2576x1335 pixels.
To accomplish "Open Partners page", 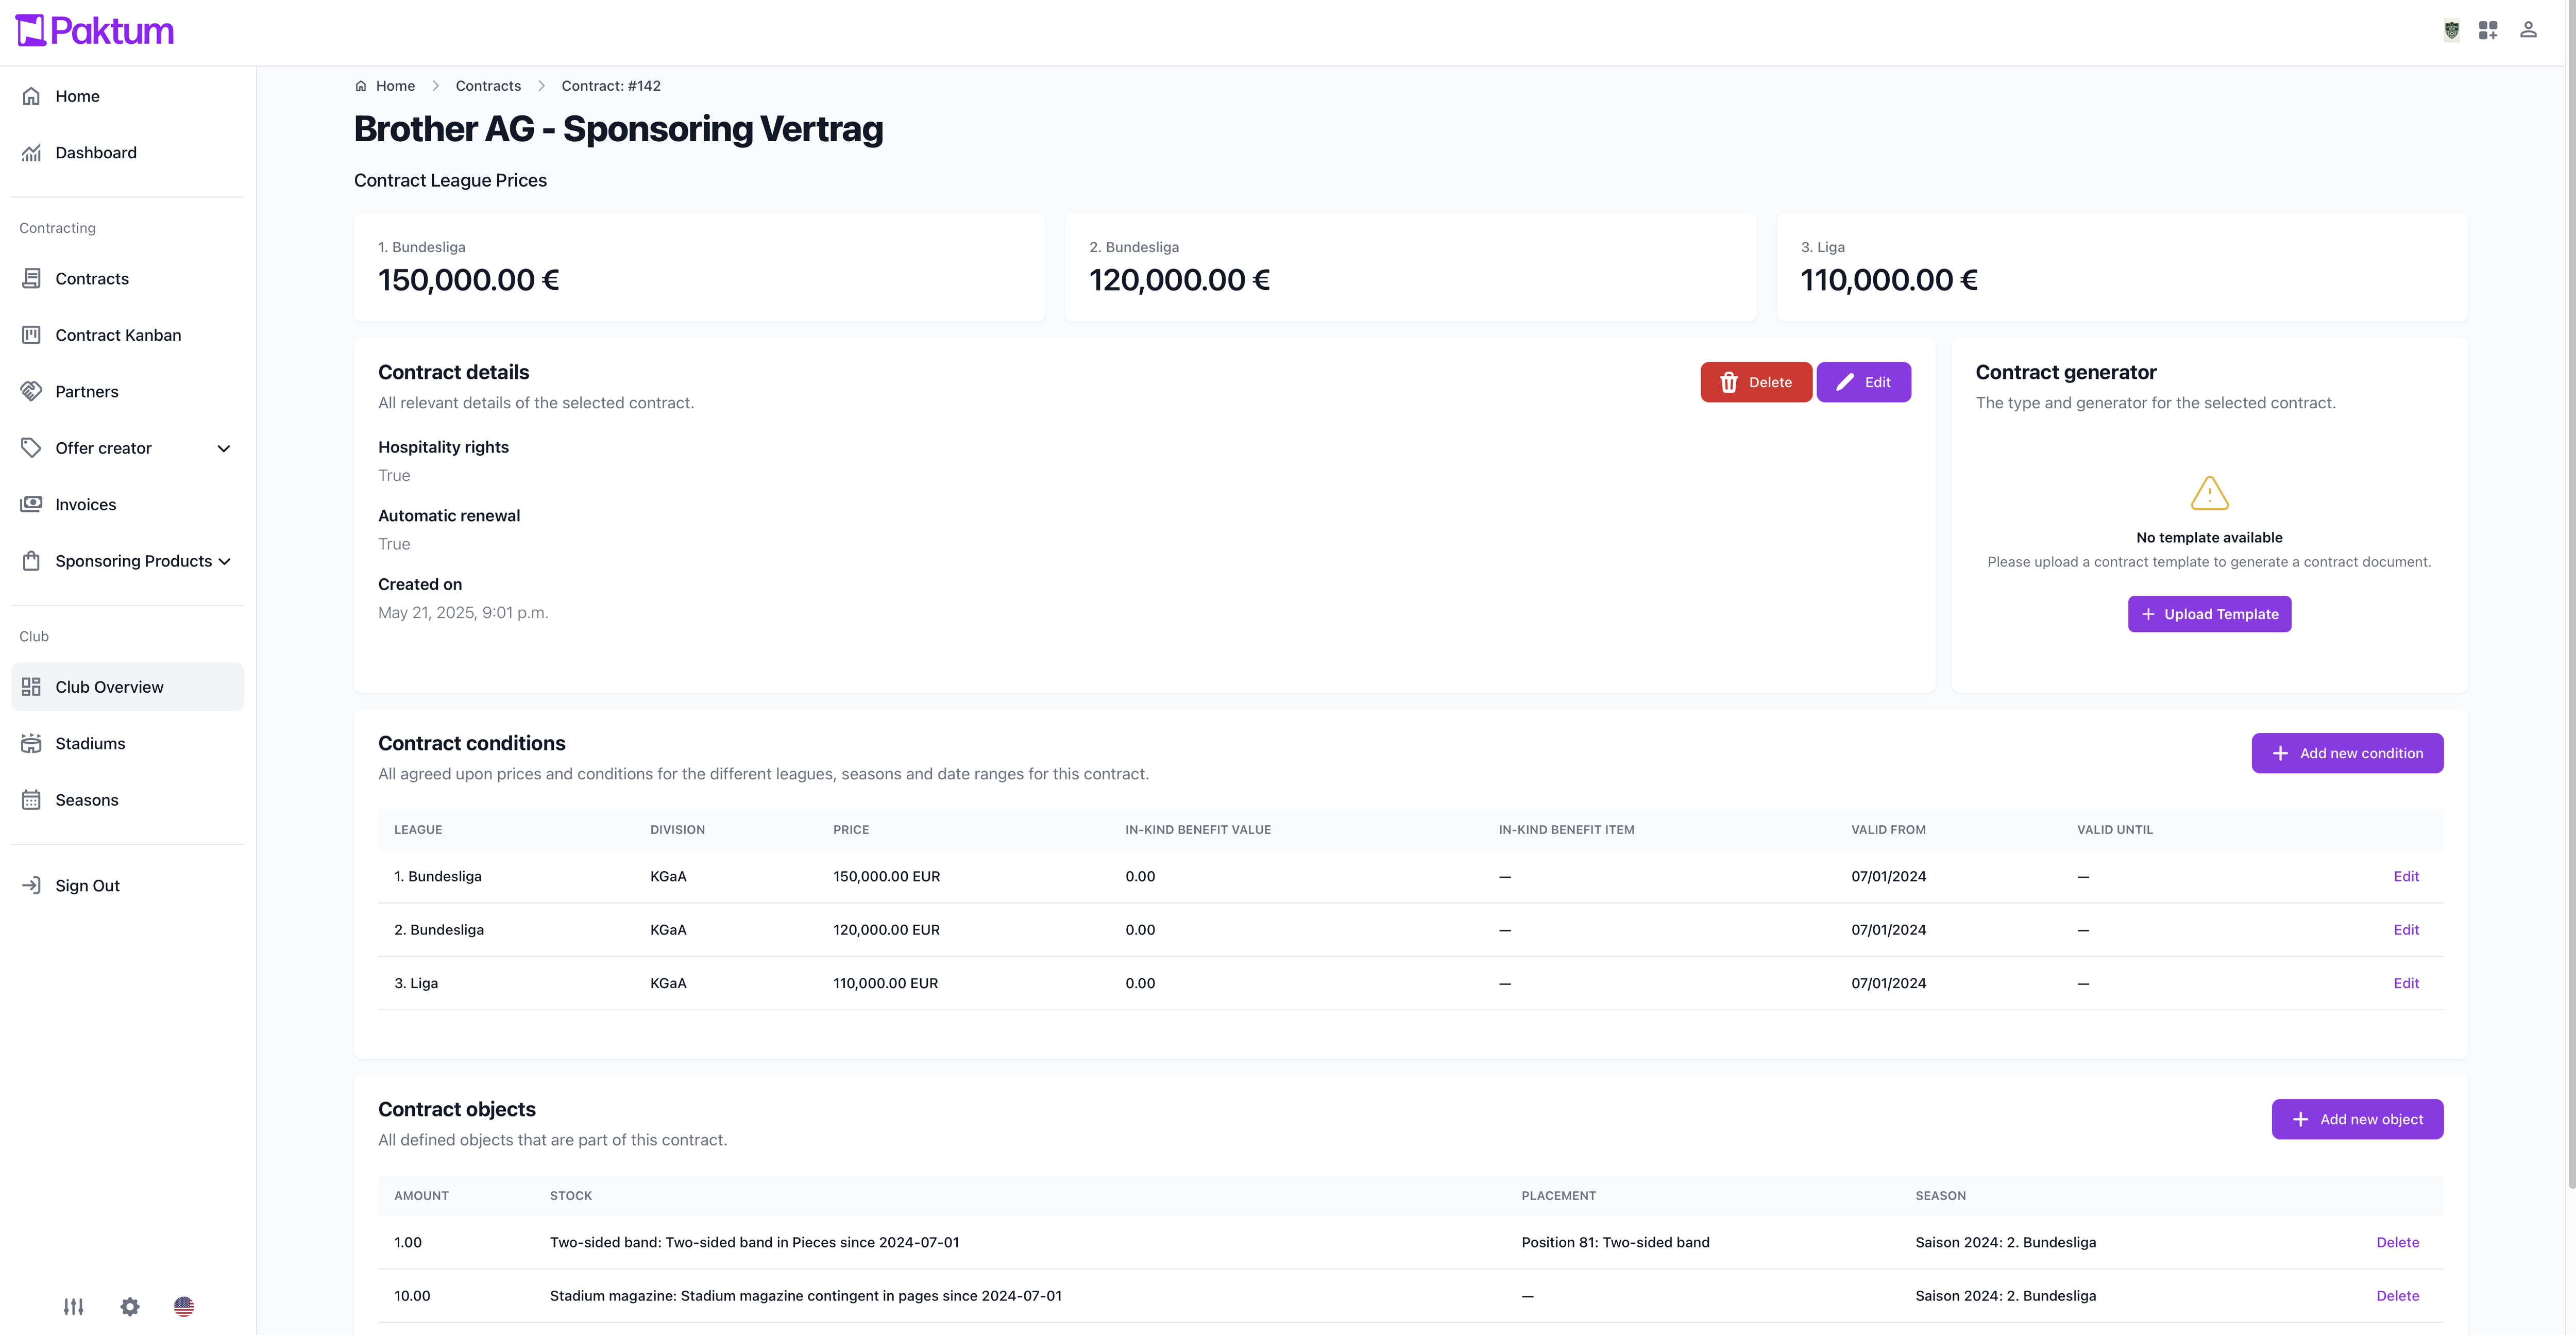I will (127, 391).
